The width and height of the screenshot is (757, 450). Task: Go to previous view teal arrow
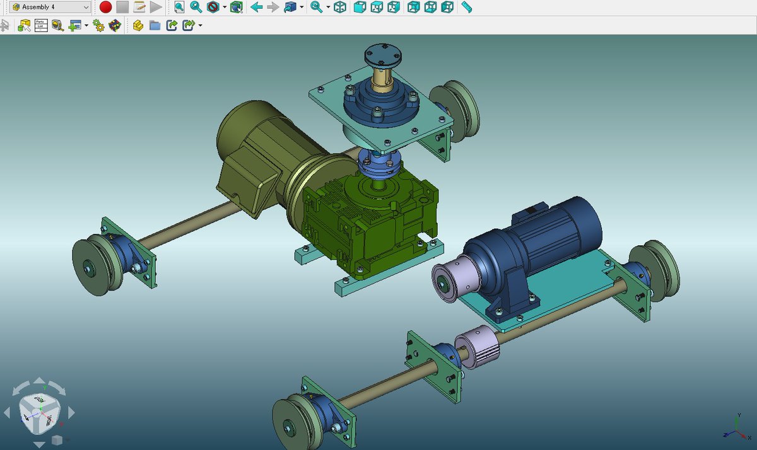tap(257, 8)
